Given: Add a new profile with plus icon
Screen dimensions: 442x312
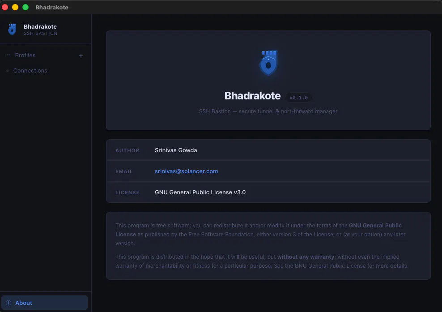Looking at the screenshot, I should [x=81, y=56].
